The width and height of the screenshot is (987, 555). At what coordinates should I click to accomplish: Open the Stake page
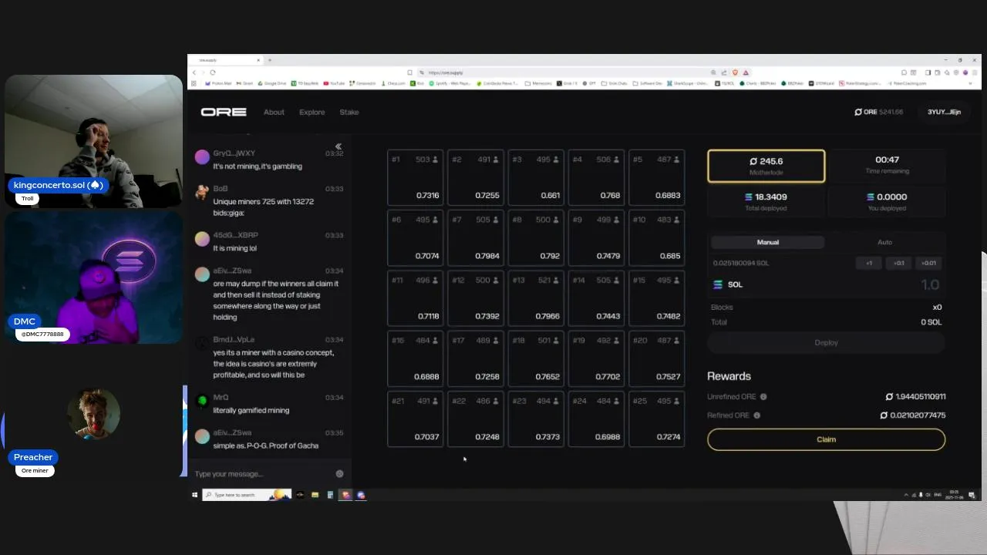[x=349, y=112]
